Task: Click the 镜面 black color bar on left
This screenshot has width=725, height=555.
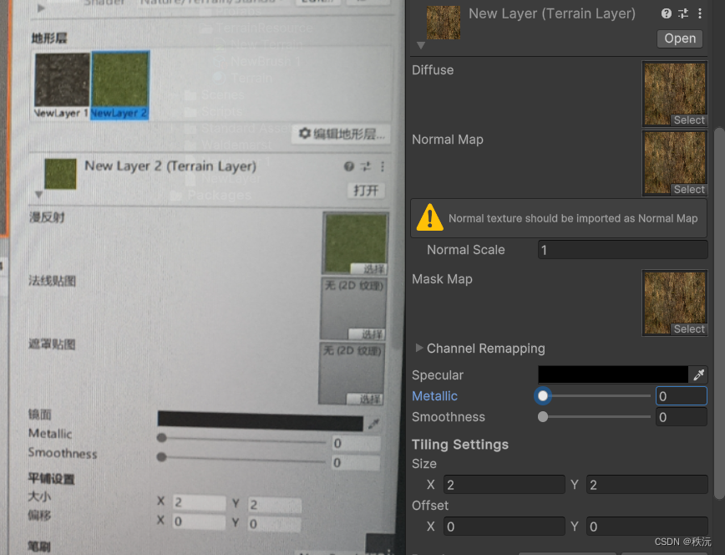Action: 261,420
